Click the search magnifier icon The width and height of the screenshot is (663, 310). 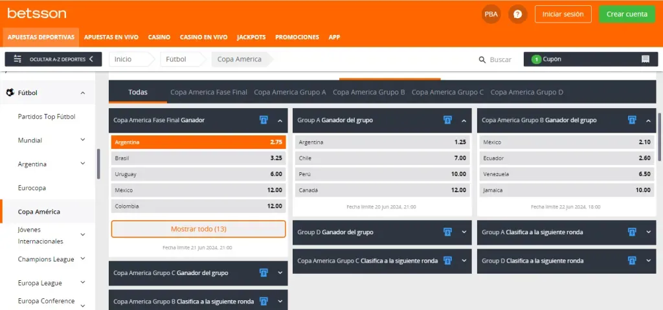482,60
